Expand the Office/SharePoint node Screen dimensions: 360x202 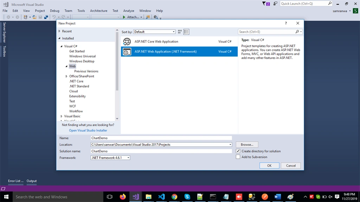coord(66,76)
